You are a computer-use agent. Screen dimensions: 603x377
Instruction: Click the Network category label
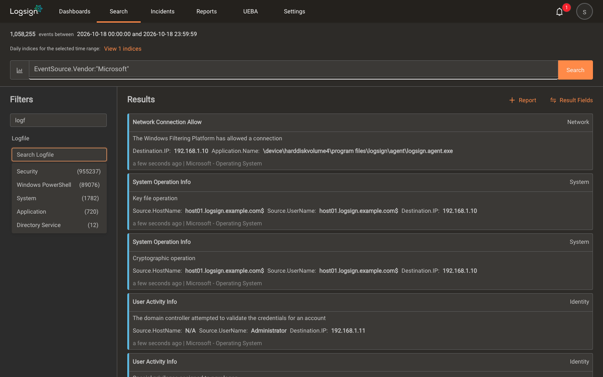tap(578, 122)
